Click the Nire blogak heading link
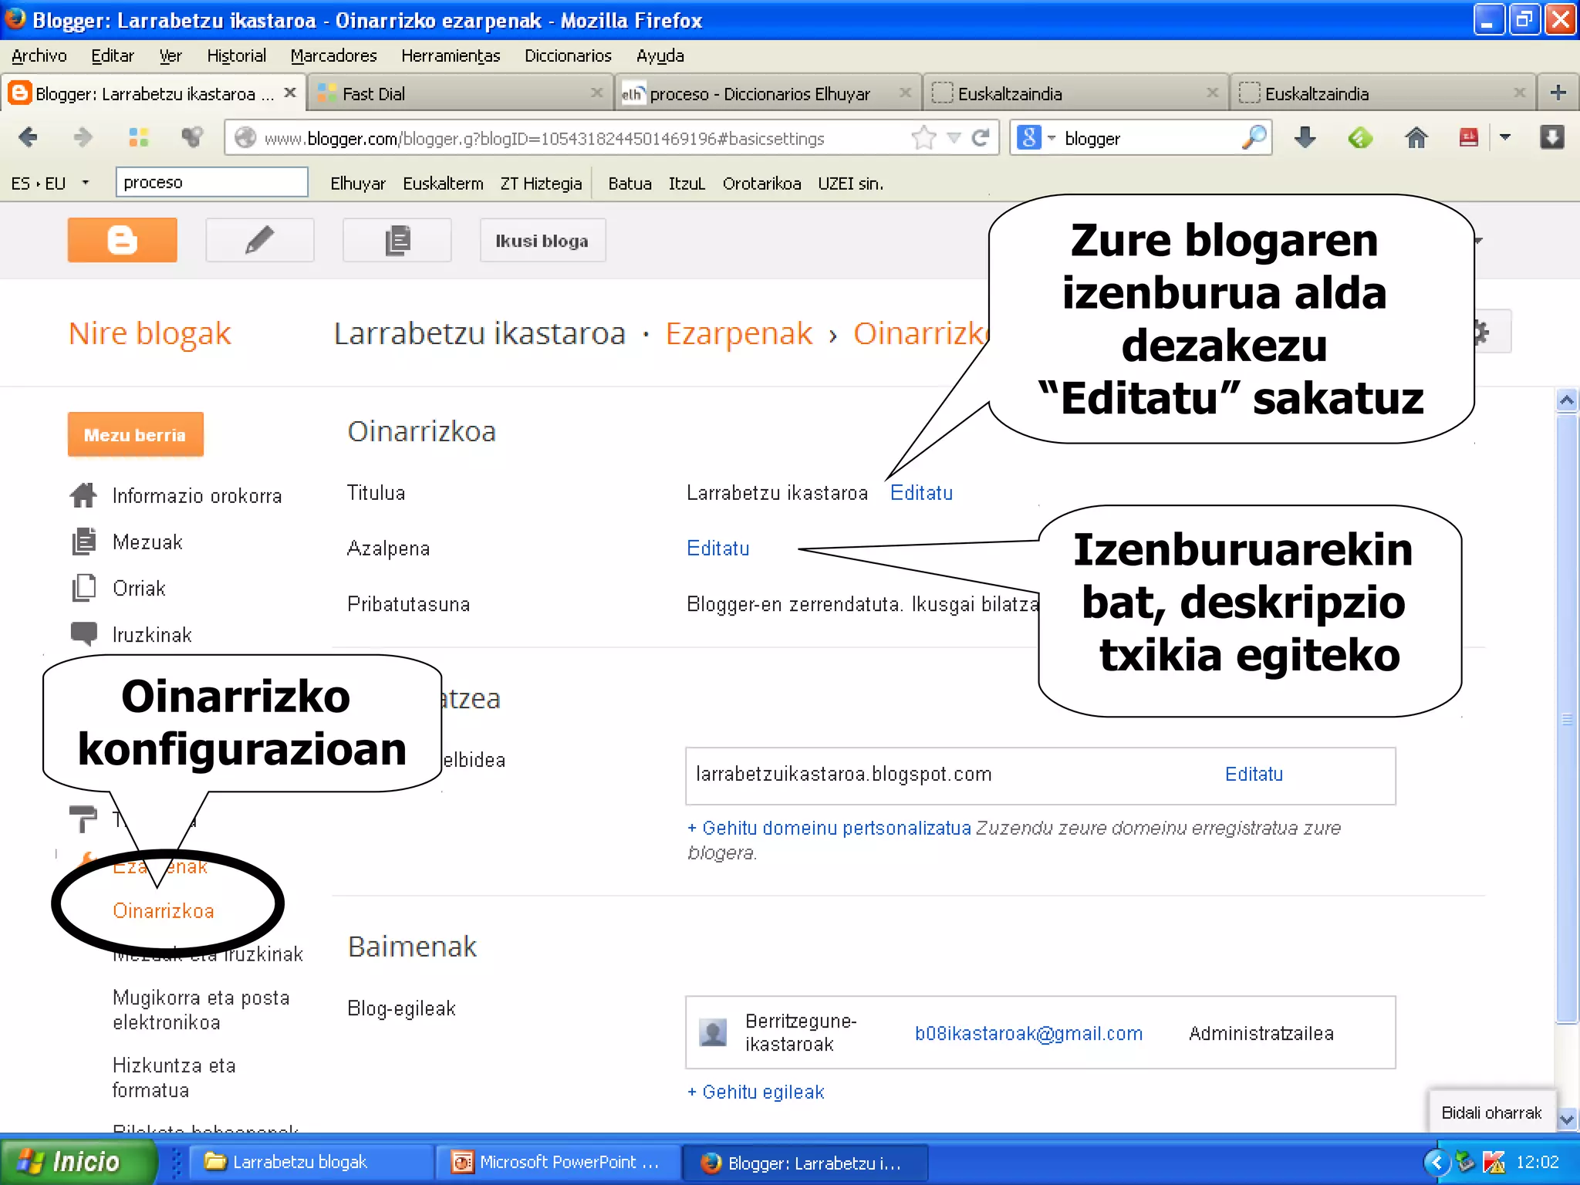Viewport: 1580px width, 1185px height. pos(150,333)
